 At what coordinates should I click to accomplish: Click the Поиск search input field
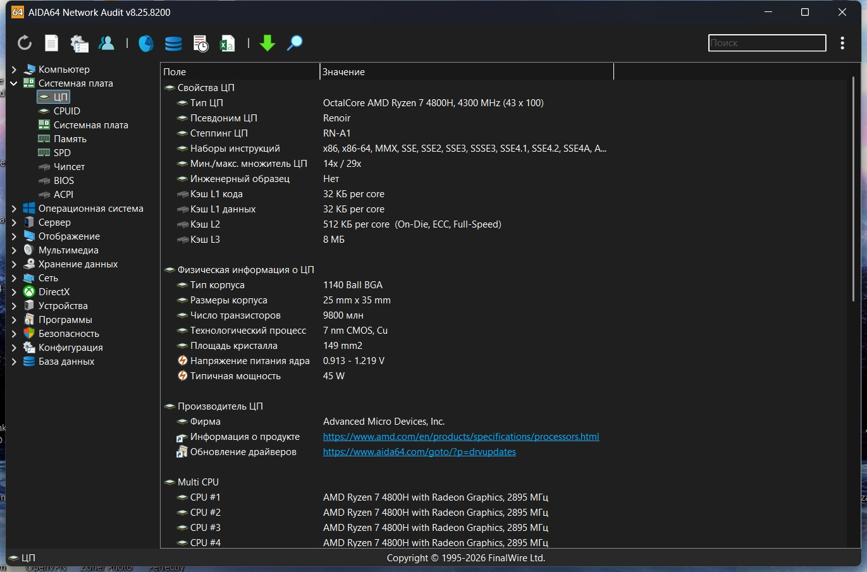click(x=766, y=43)
